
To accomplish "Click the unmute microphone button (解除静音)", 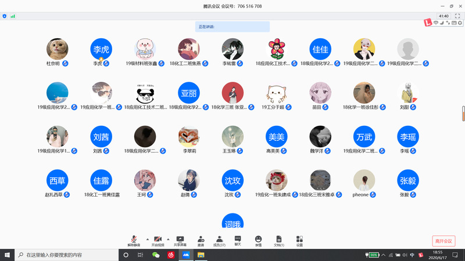I will coord(134,240).
